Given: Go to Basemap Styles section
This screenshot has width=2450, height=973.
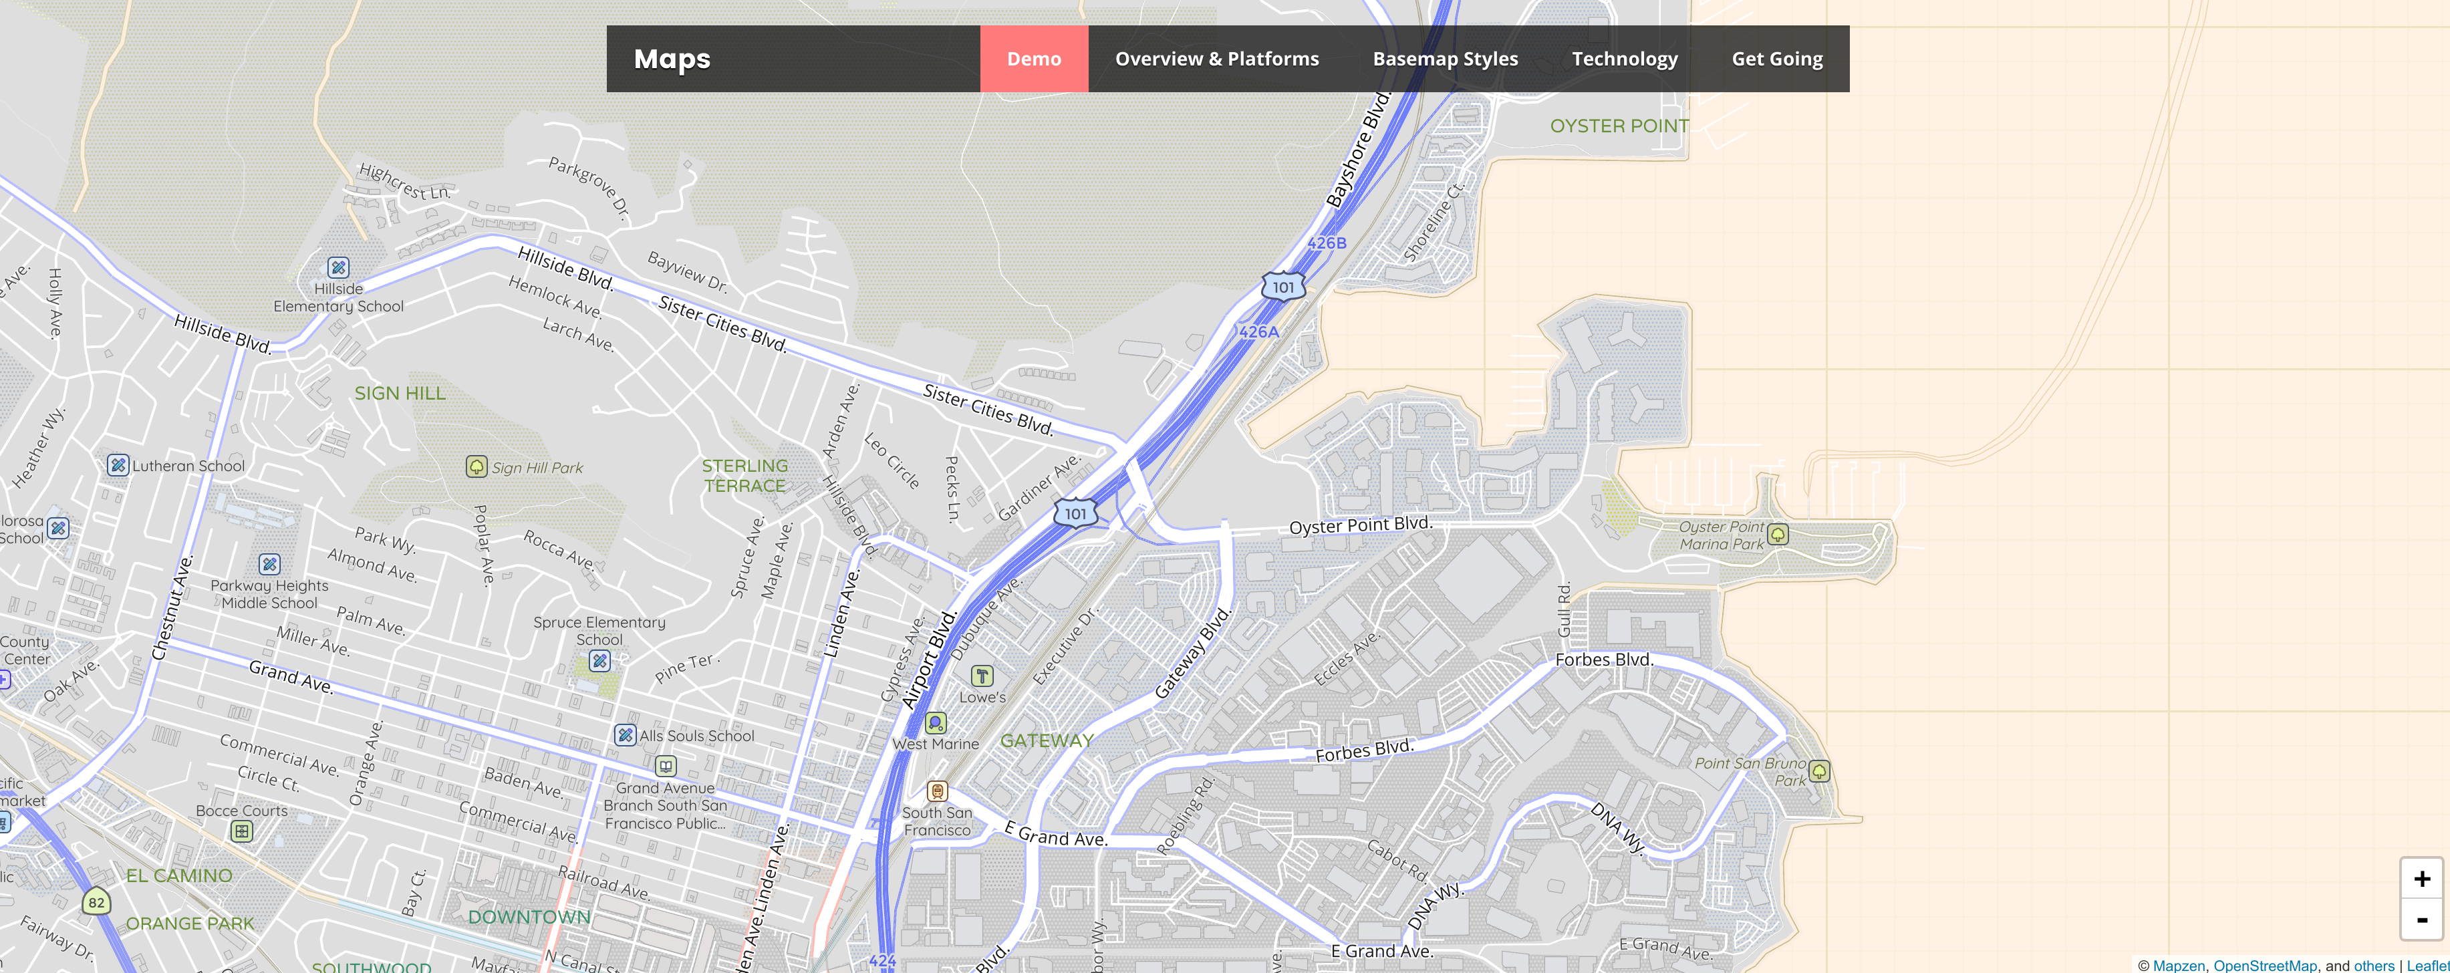Looking at the screenshot, I should (x=1445, y=59).
